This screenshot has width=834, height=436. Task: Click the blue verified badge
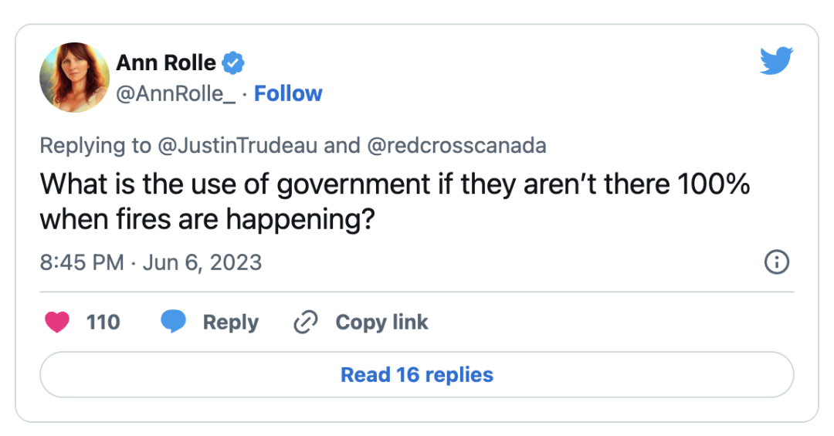[233, 63]
